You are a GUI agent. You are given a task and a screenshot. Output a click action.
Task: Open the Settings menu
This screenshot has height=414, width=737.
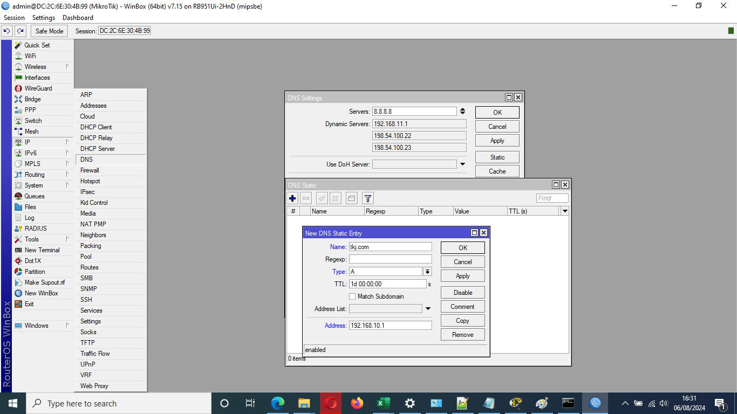click(44, 18)
